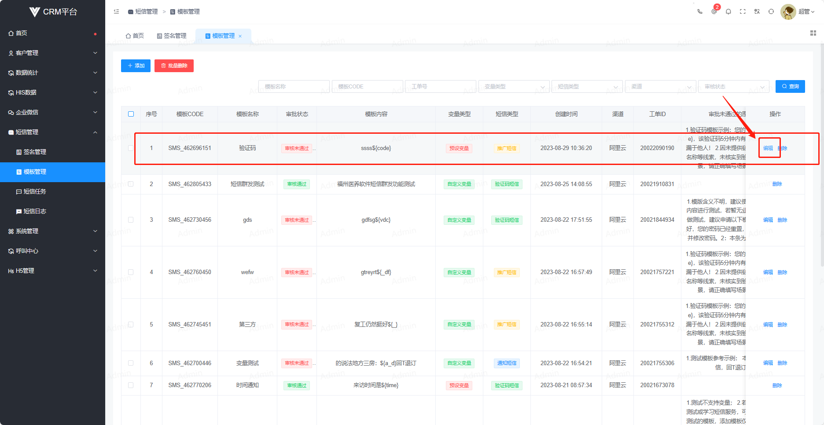Click the 查询 search button
This screenshot has width=824, height=425.
pos(790,86)
